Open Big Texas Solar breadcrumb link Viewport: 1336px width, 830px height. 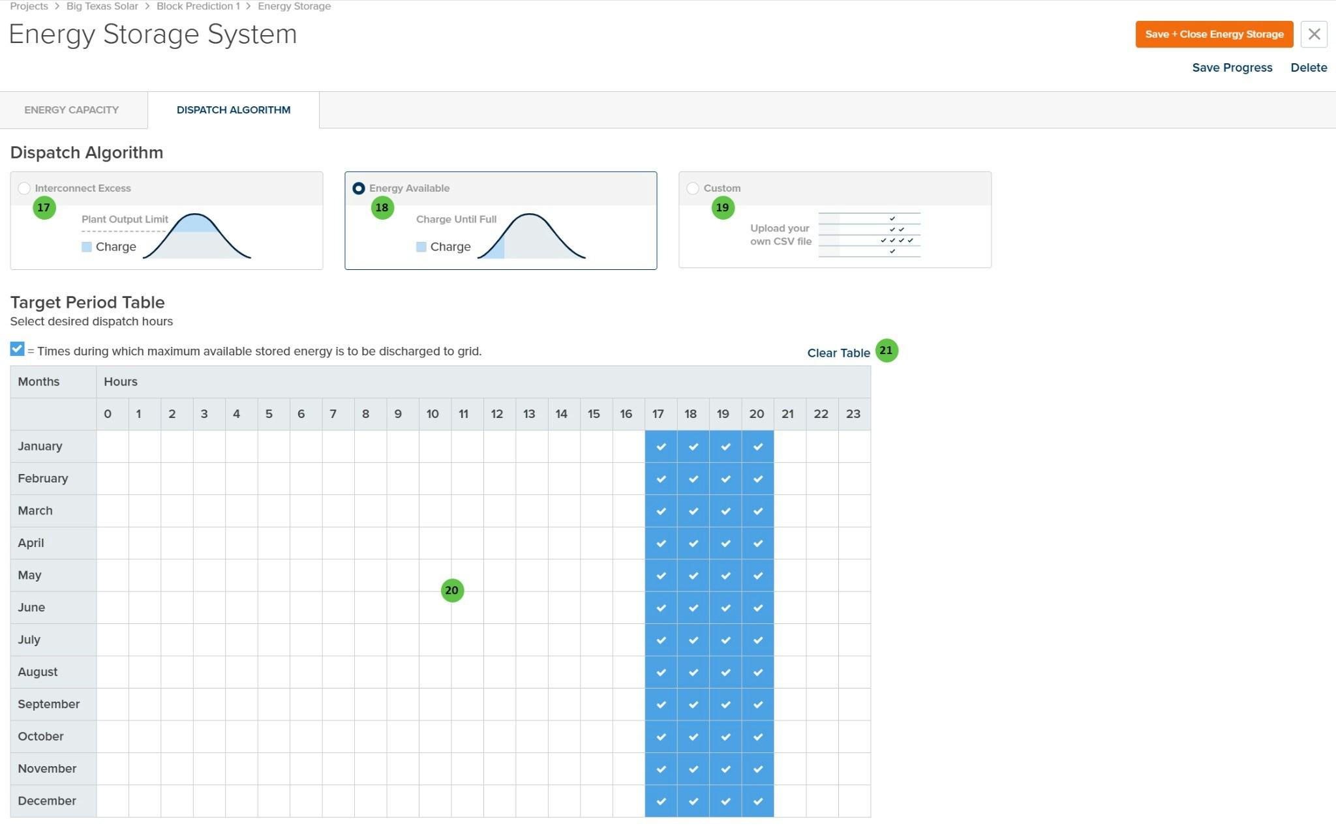click(102, 7)
